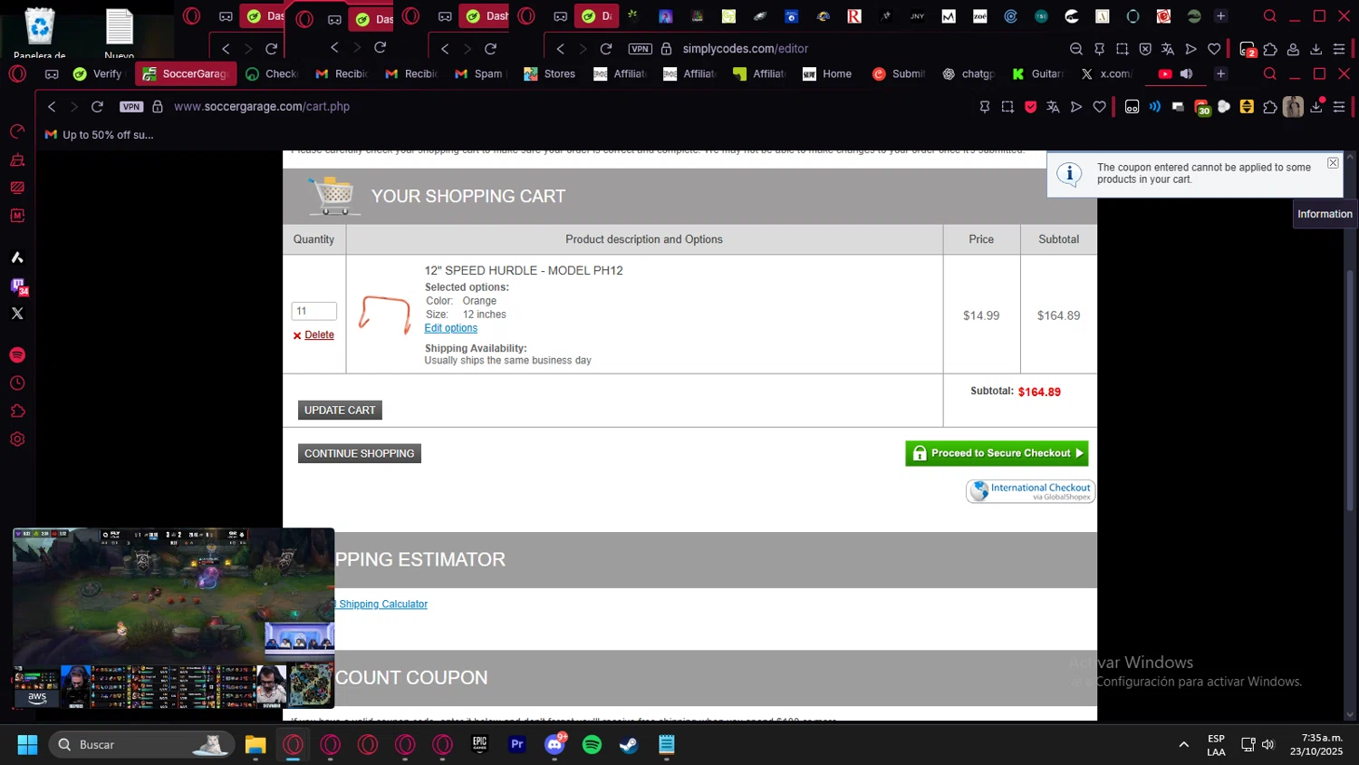Switch to the chatgpt tab
The width and height of the screenshot is (1359, 765).
pyautogui.click(x=969, y=73)
